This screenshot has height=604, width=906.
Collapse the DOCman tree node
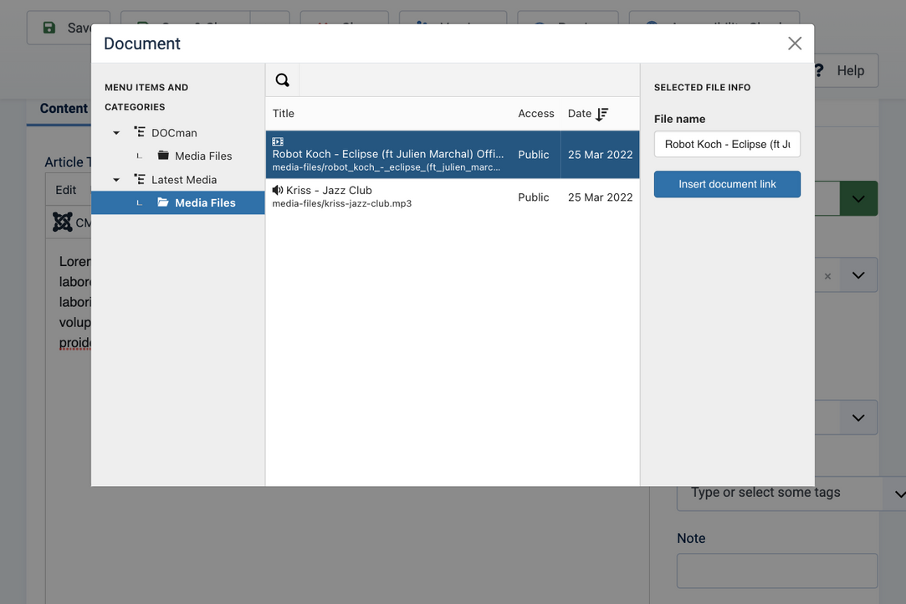tap(116, 133)
